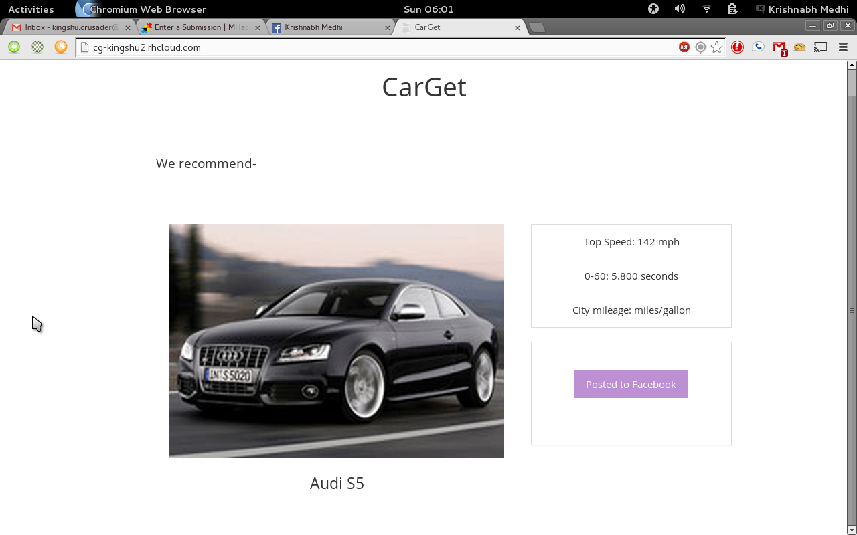Open the battery status indicator

[x=732, y=9]
